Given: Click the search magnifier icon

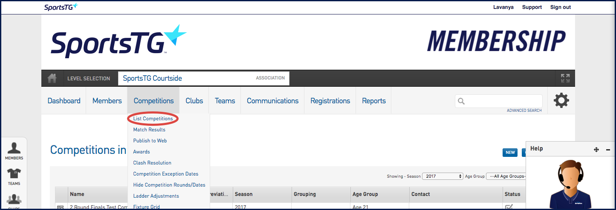Looking at the screenshot, I should pyautogui.click(x=461, y=101).
